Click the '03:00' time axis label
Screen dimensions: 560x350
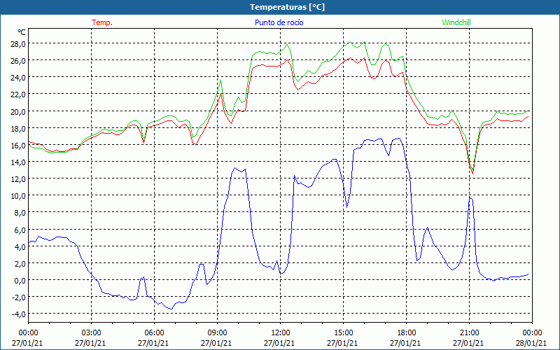click(91, 333)
